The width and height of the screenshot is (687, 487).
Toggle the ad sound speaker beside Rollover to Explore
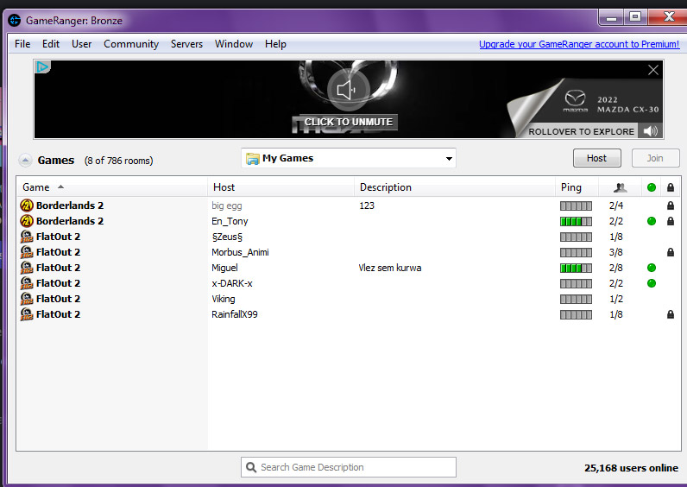tap(650, 131)
